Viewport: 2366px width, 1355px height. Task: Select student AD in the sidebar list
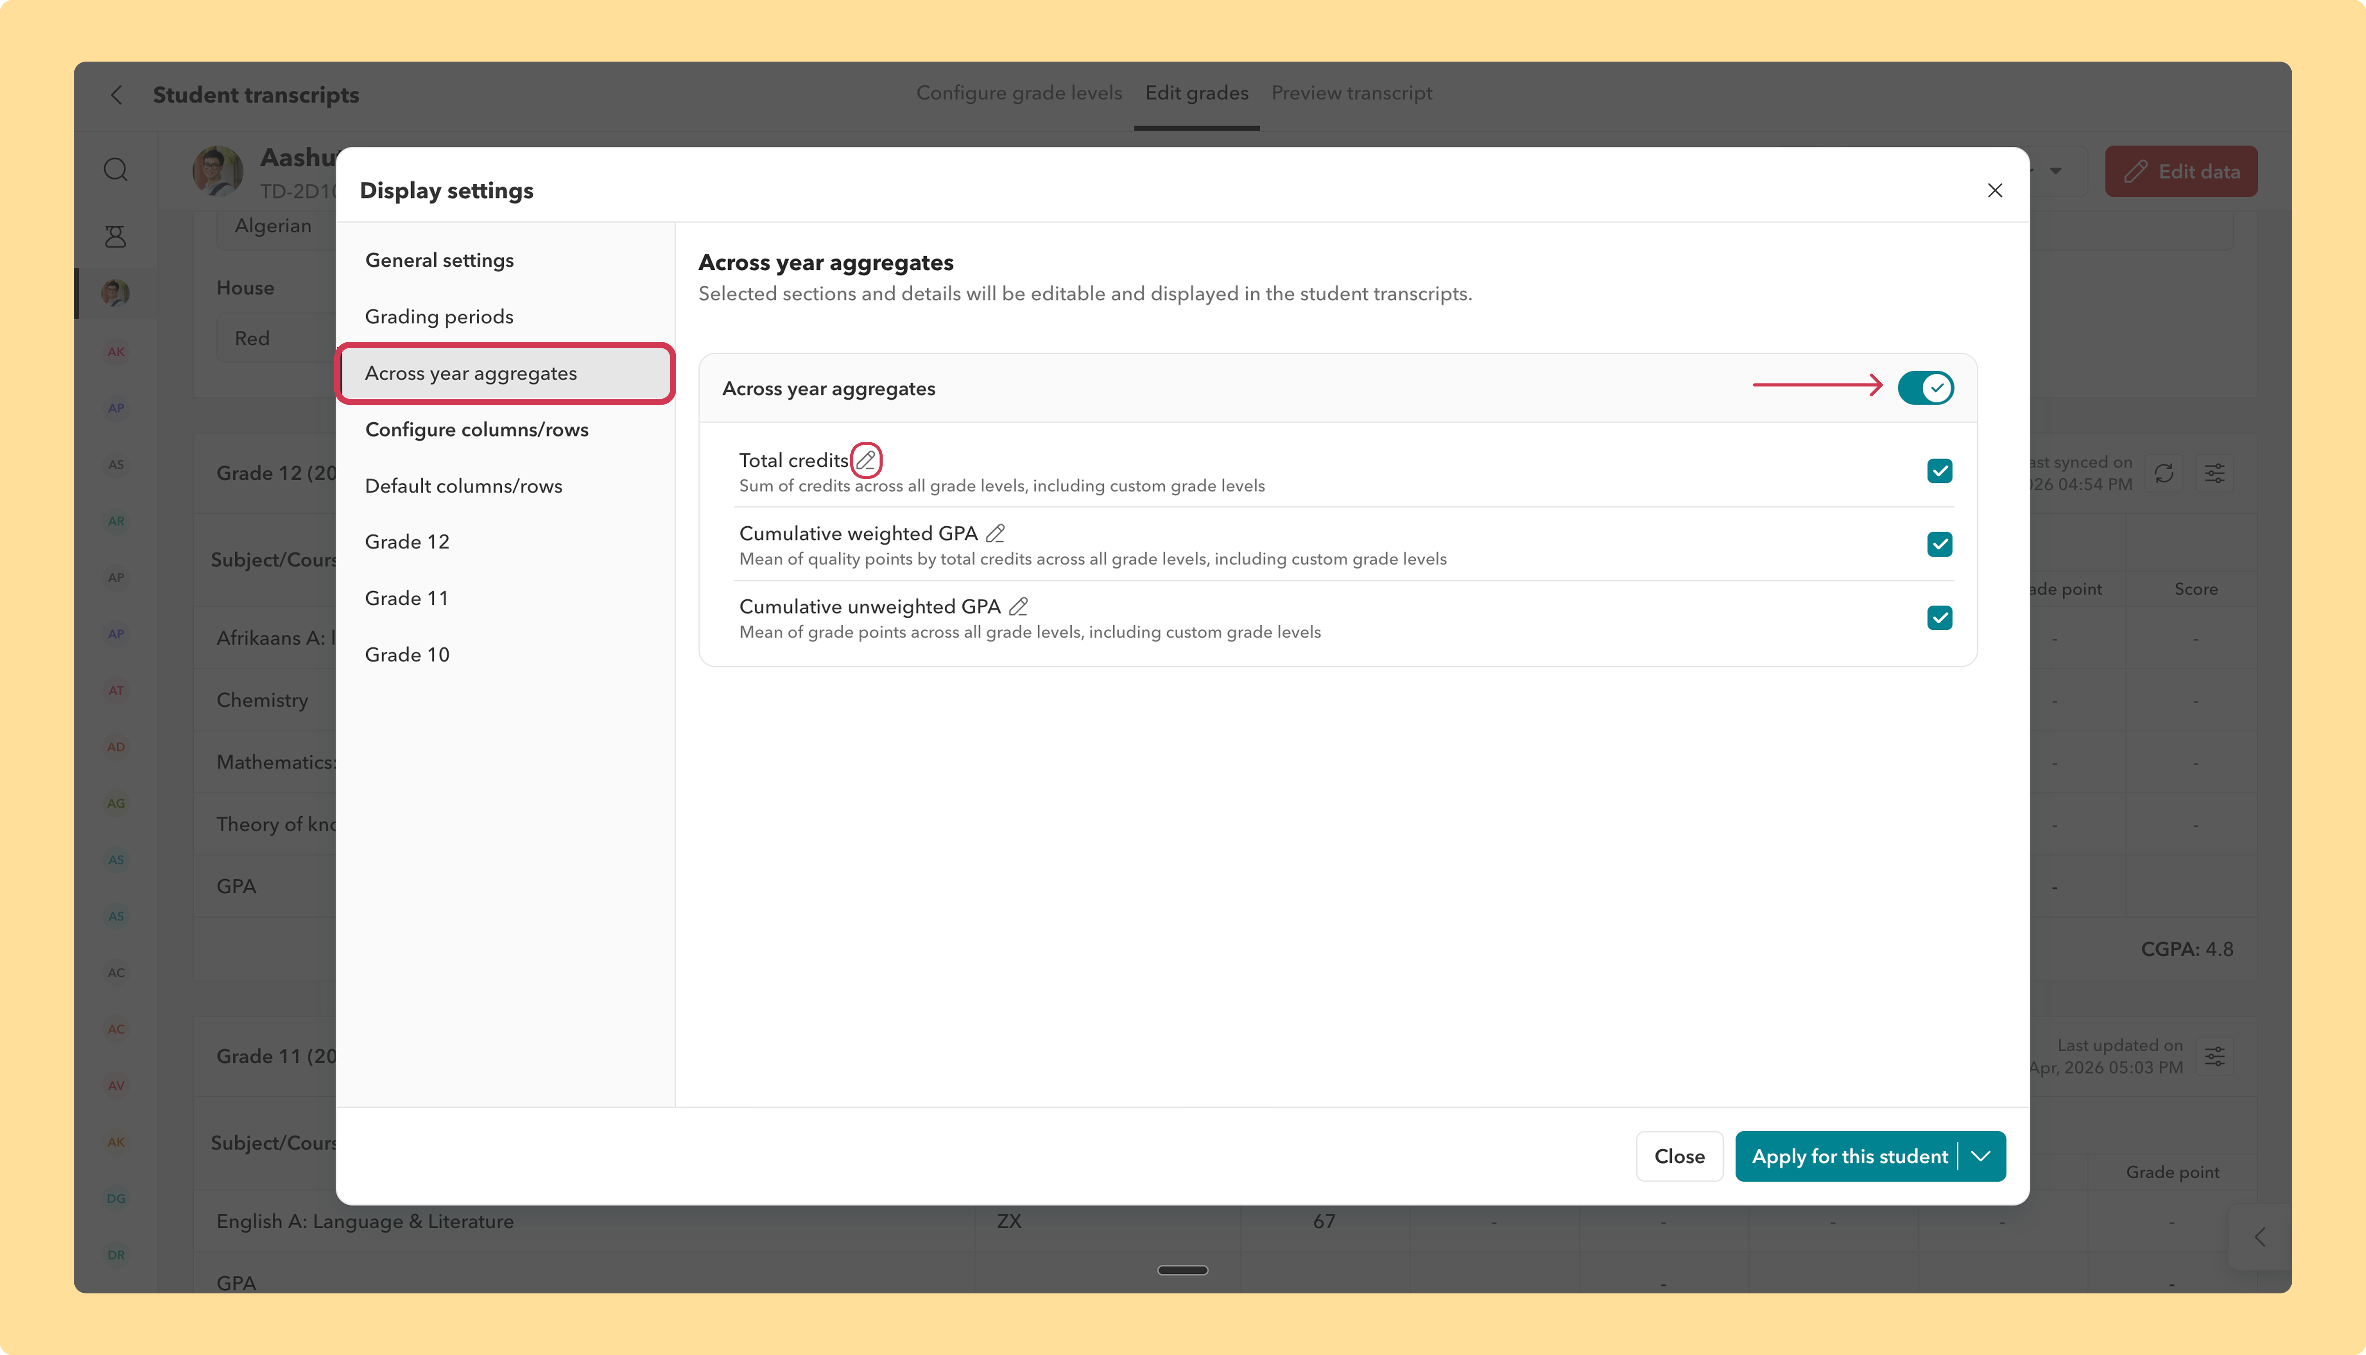(116, 747)
